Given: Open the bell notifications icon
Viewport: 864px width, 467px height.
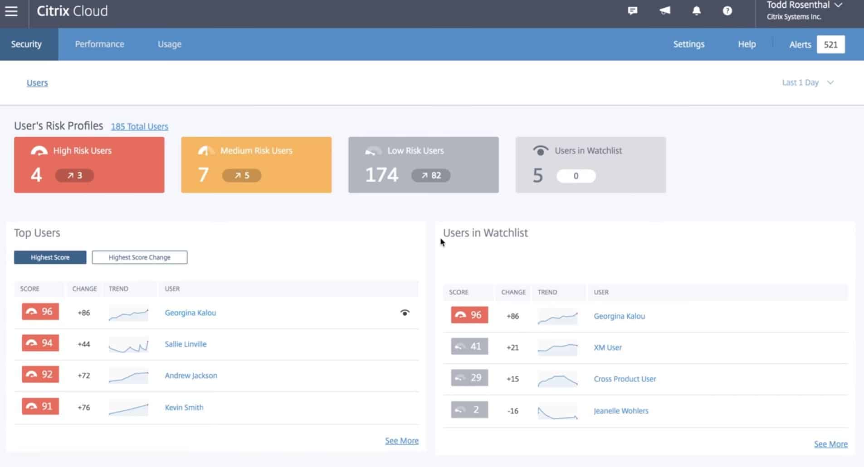Looking at the screenshot, I should pos(697,11).
